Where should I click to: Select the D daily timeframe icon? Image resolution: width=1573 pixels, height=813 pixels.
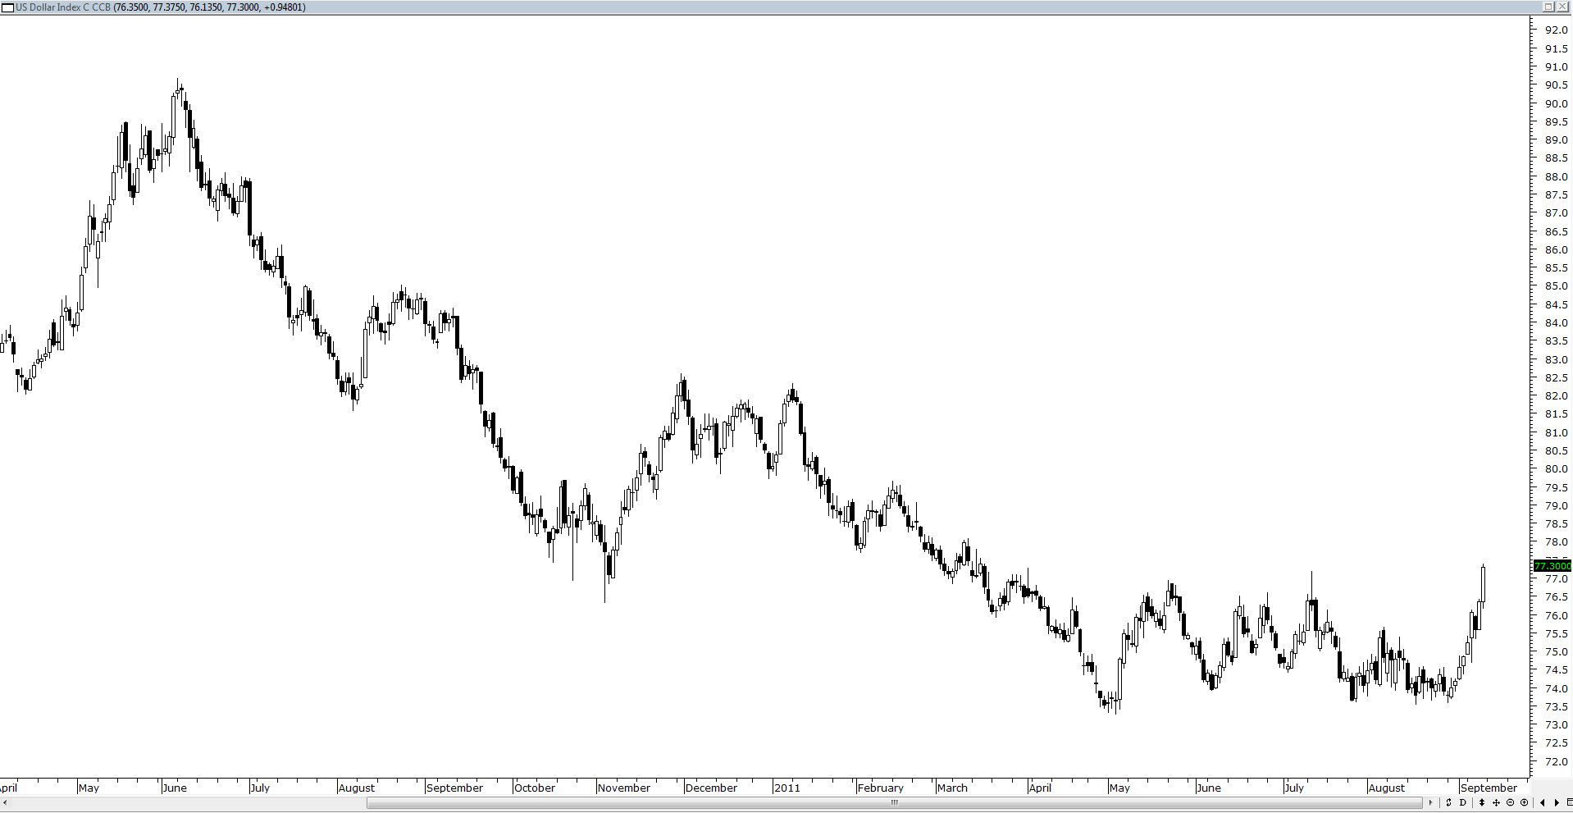(x=1463, y=802)
